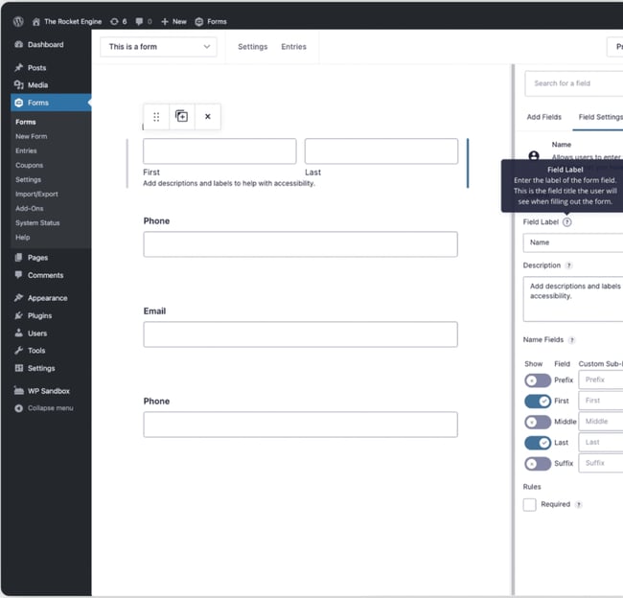
Task: Switch to the Add Fields tab
Action: [x=544, y=117]
